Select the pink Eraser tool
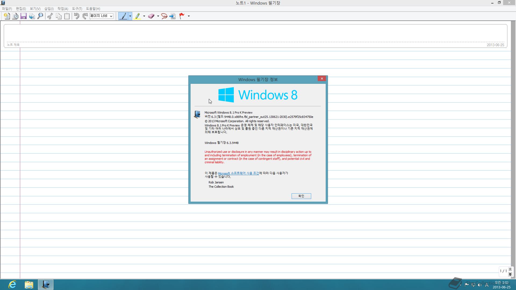 pyautogui.click(x=151, y=16)
